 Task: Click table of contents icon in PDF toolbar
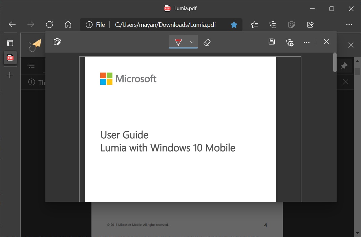(31, 66)
